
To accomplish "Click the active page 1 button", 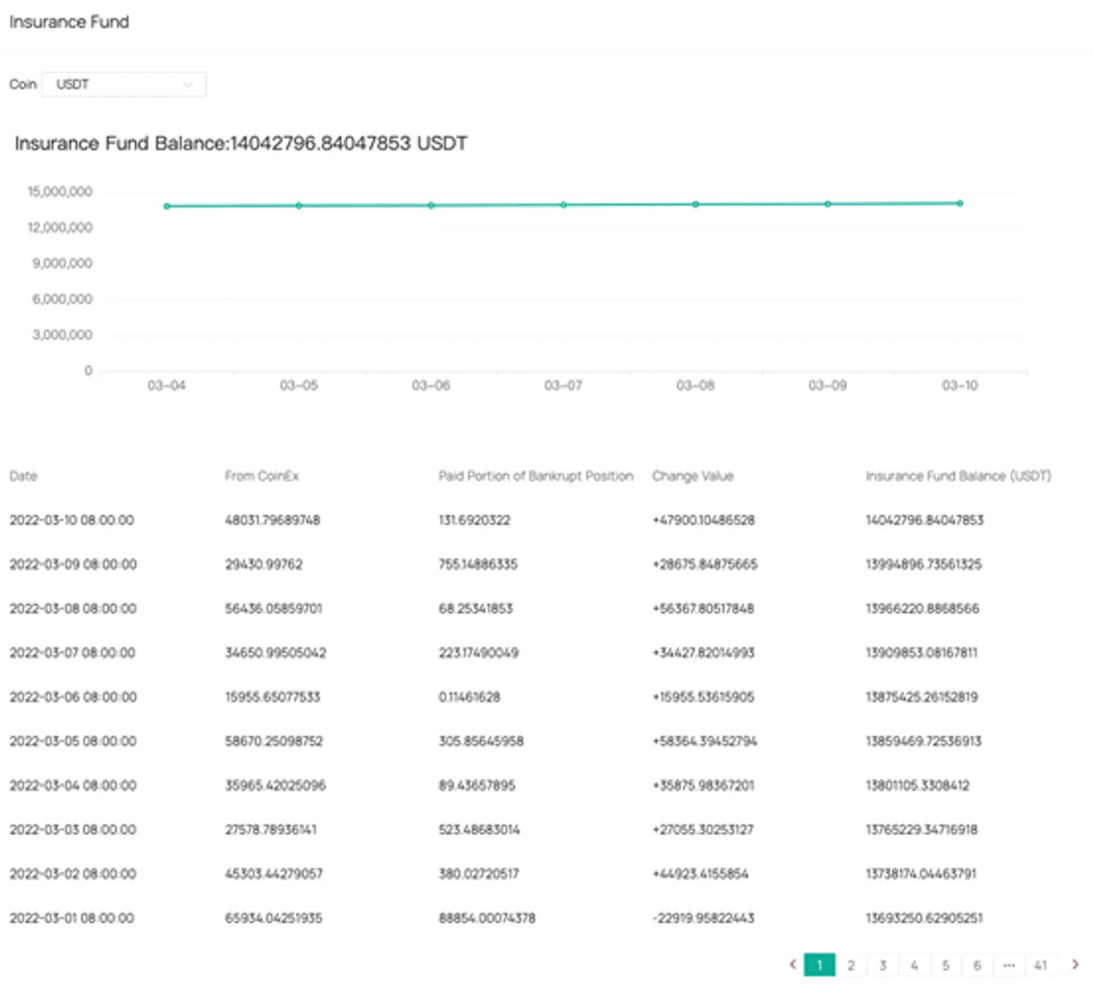I will click(820, 965).
